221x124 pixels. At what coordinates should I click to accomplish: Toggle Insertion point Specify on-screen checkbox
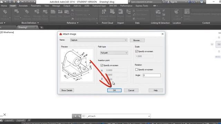click(x=102, y=65)
